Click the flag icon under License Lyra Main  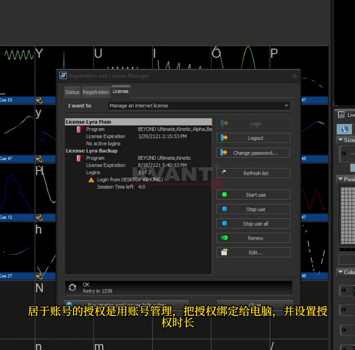pyautogui.click(x=80, y=129)
